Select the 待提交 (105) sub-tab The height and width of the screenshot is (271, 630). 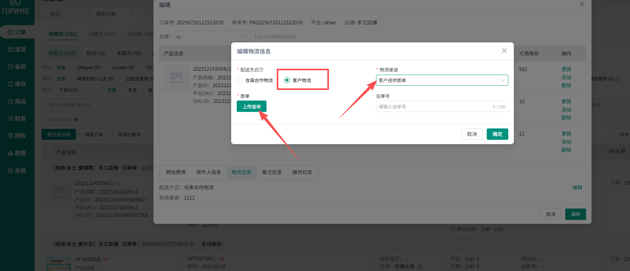(62, 53)
